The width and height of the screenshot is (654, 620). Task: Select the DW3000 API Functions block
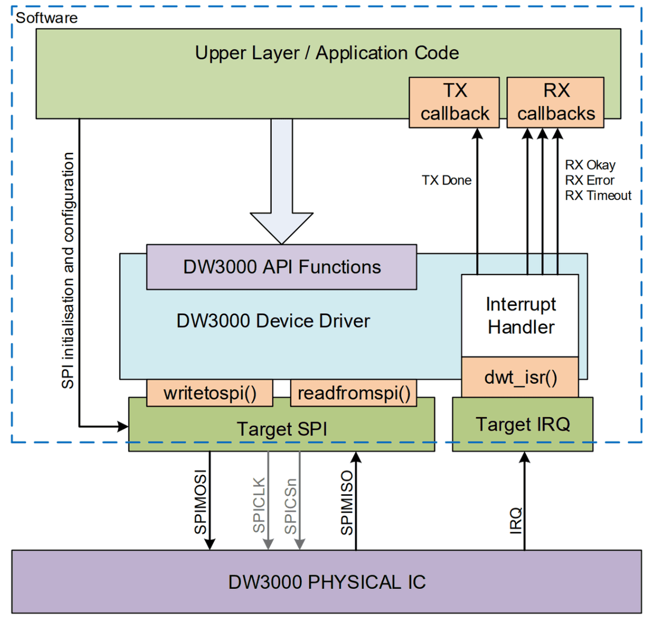click(x=281, y=267)
